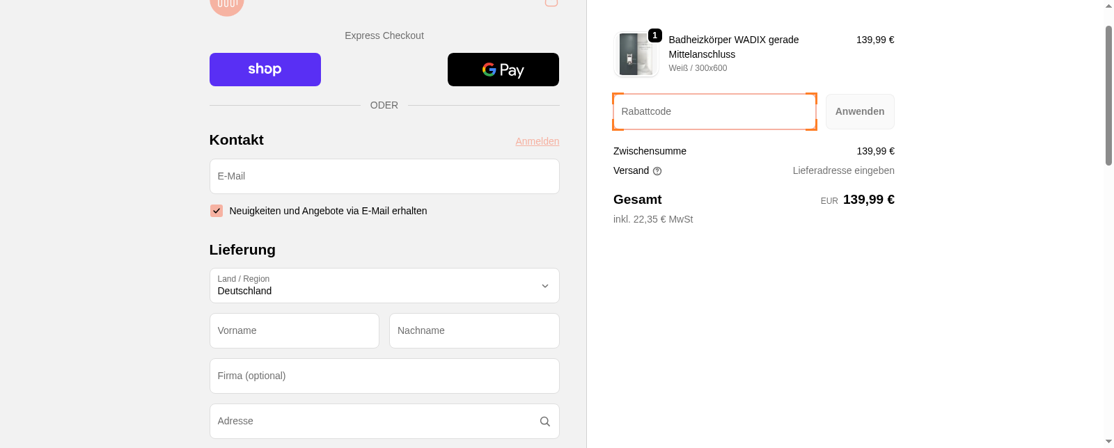Click the scrollbar down arrow
The image size is (1114, 448).
point(1109,442)
